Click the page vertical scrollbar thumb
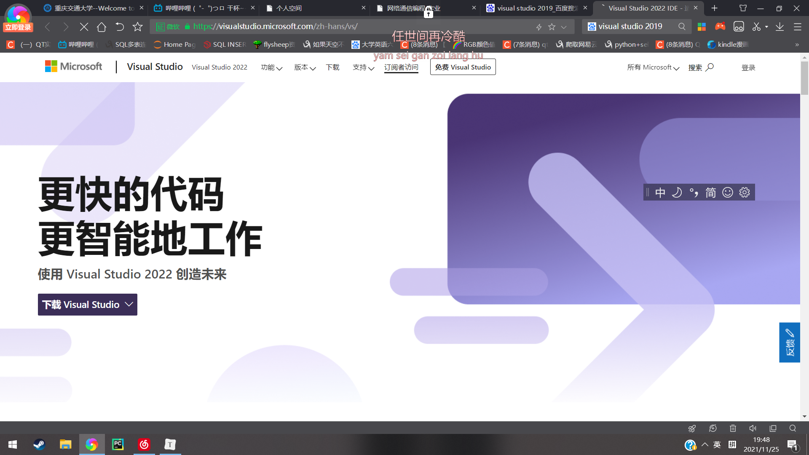809x455 pixels. tap(804, 78)
